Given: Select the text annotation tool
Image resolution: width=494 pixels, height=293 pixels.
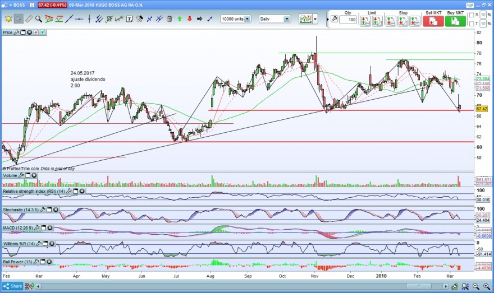Looking at the screenshot, I should click(x=129, y=19).
